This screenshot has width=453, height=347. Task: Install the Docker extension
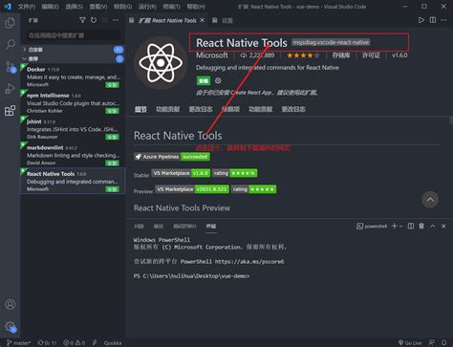click(113, 85)
